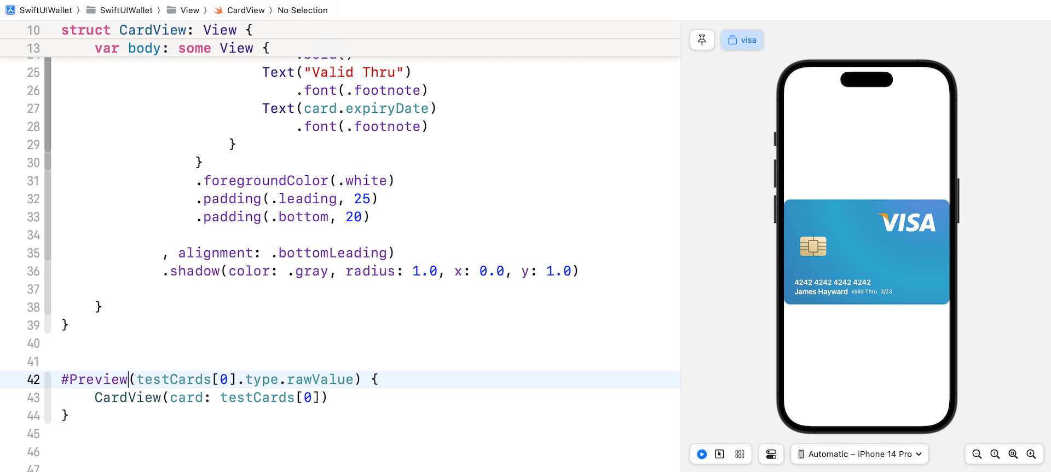Click the .shadow modifier on line 36
This screenshot has width=1051, height=472.
(x=370, y=271)
